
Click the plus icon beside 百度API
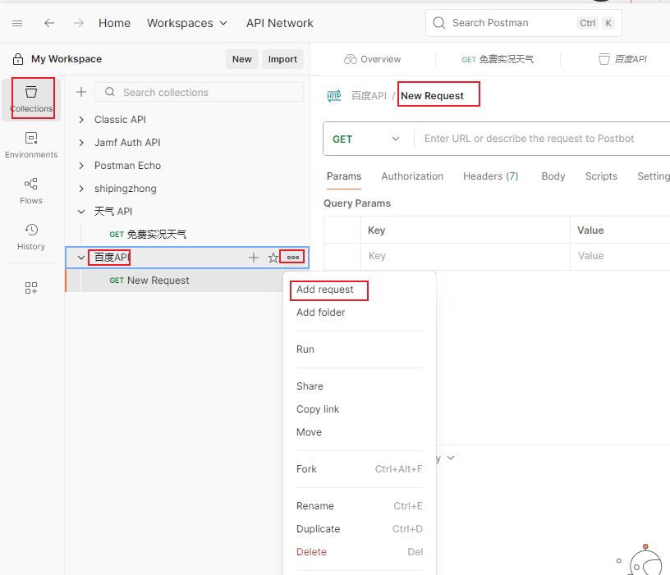254,258
